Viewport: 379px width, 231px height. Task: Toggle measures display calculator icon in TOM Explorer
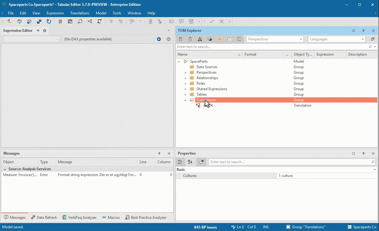(x=180, y=39)
